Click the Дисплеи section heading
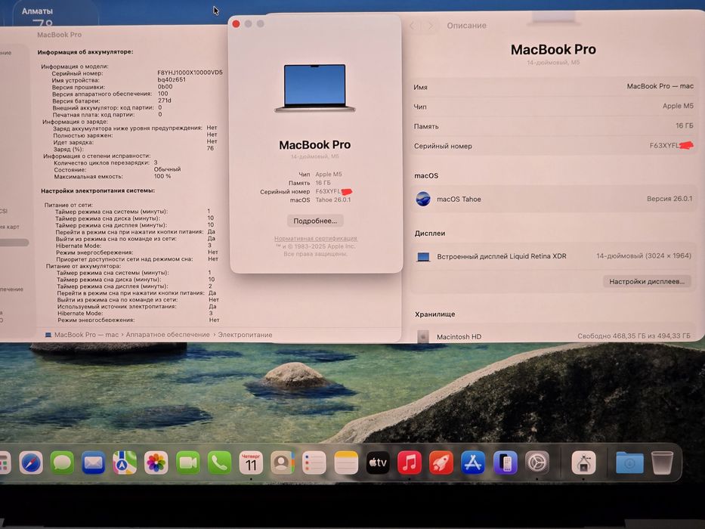 (430, 233)
